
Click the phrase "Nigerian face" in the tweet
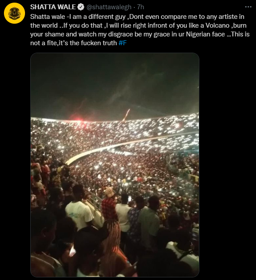point(205,34)
